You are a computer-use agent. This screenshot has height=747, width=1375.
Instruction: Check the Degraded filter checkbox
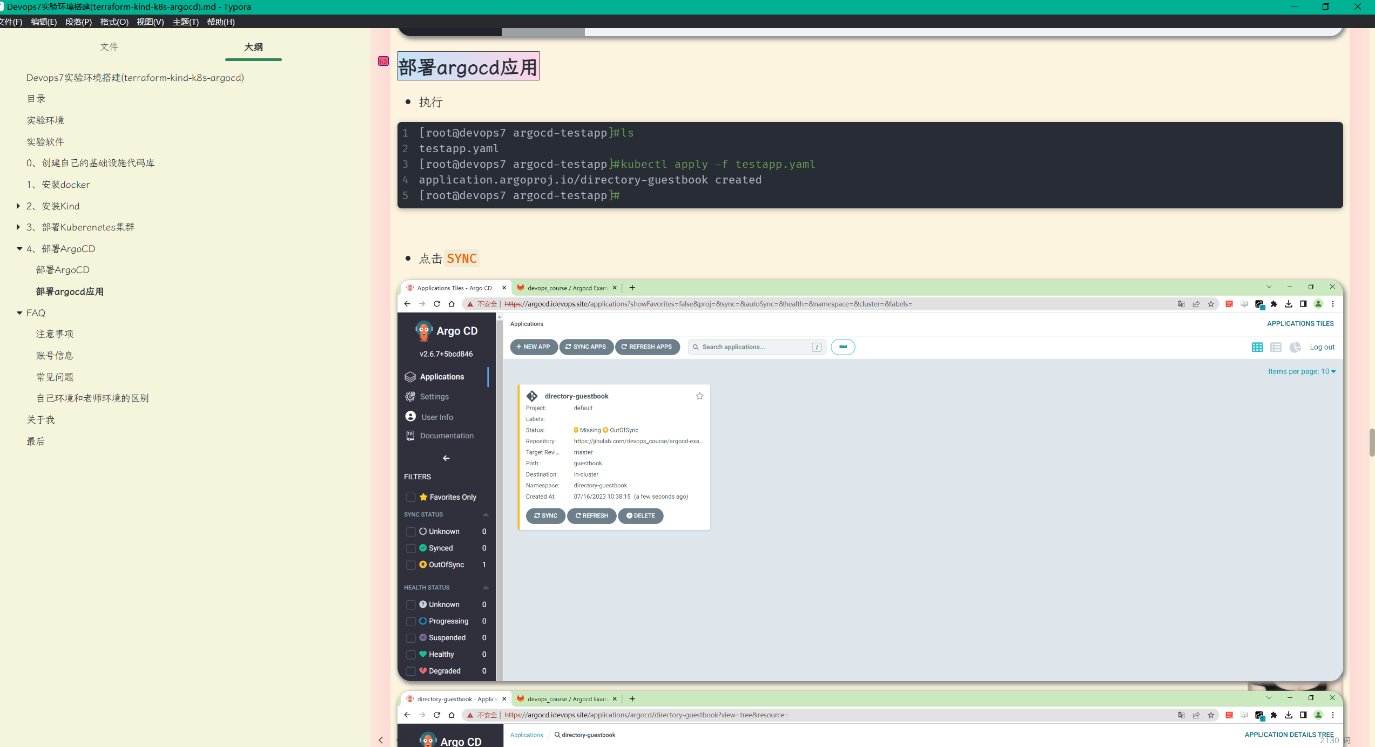coord(411,671)
